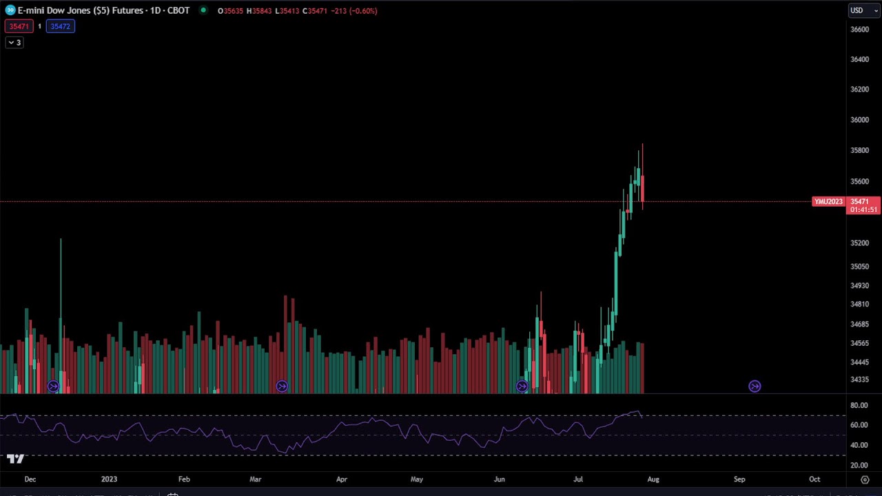Click the 35050 price scale label
This screenshot has height=496, width=882.
859,267
